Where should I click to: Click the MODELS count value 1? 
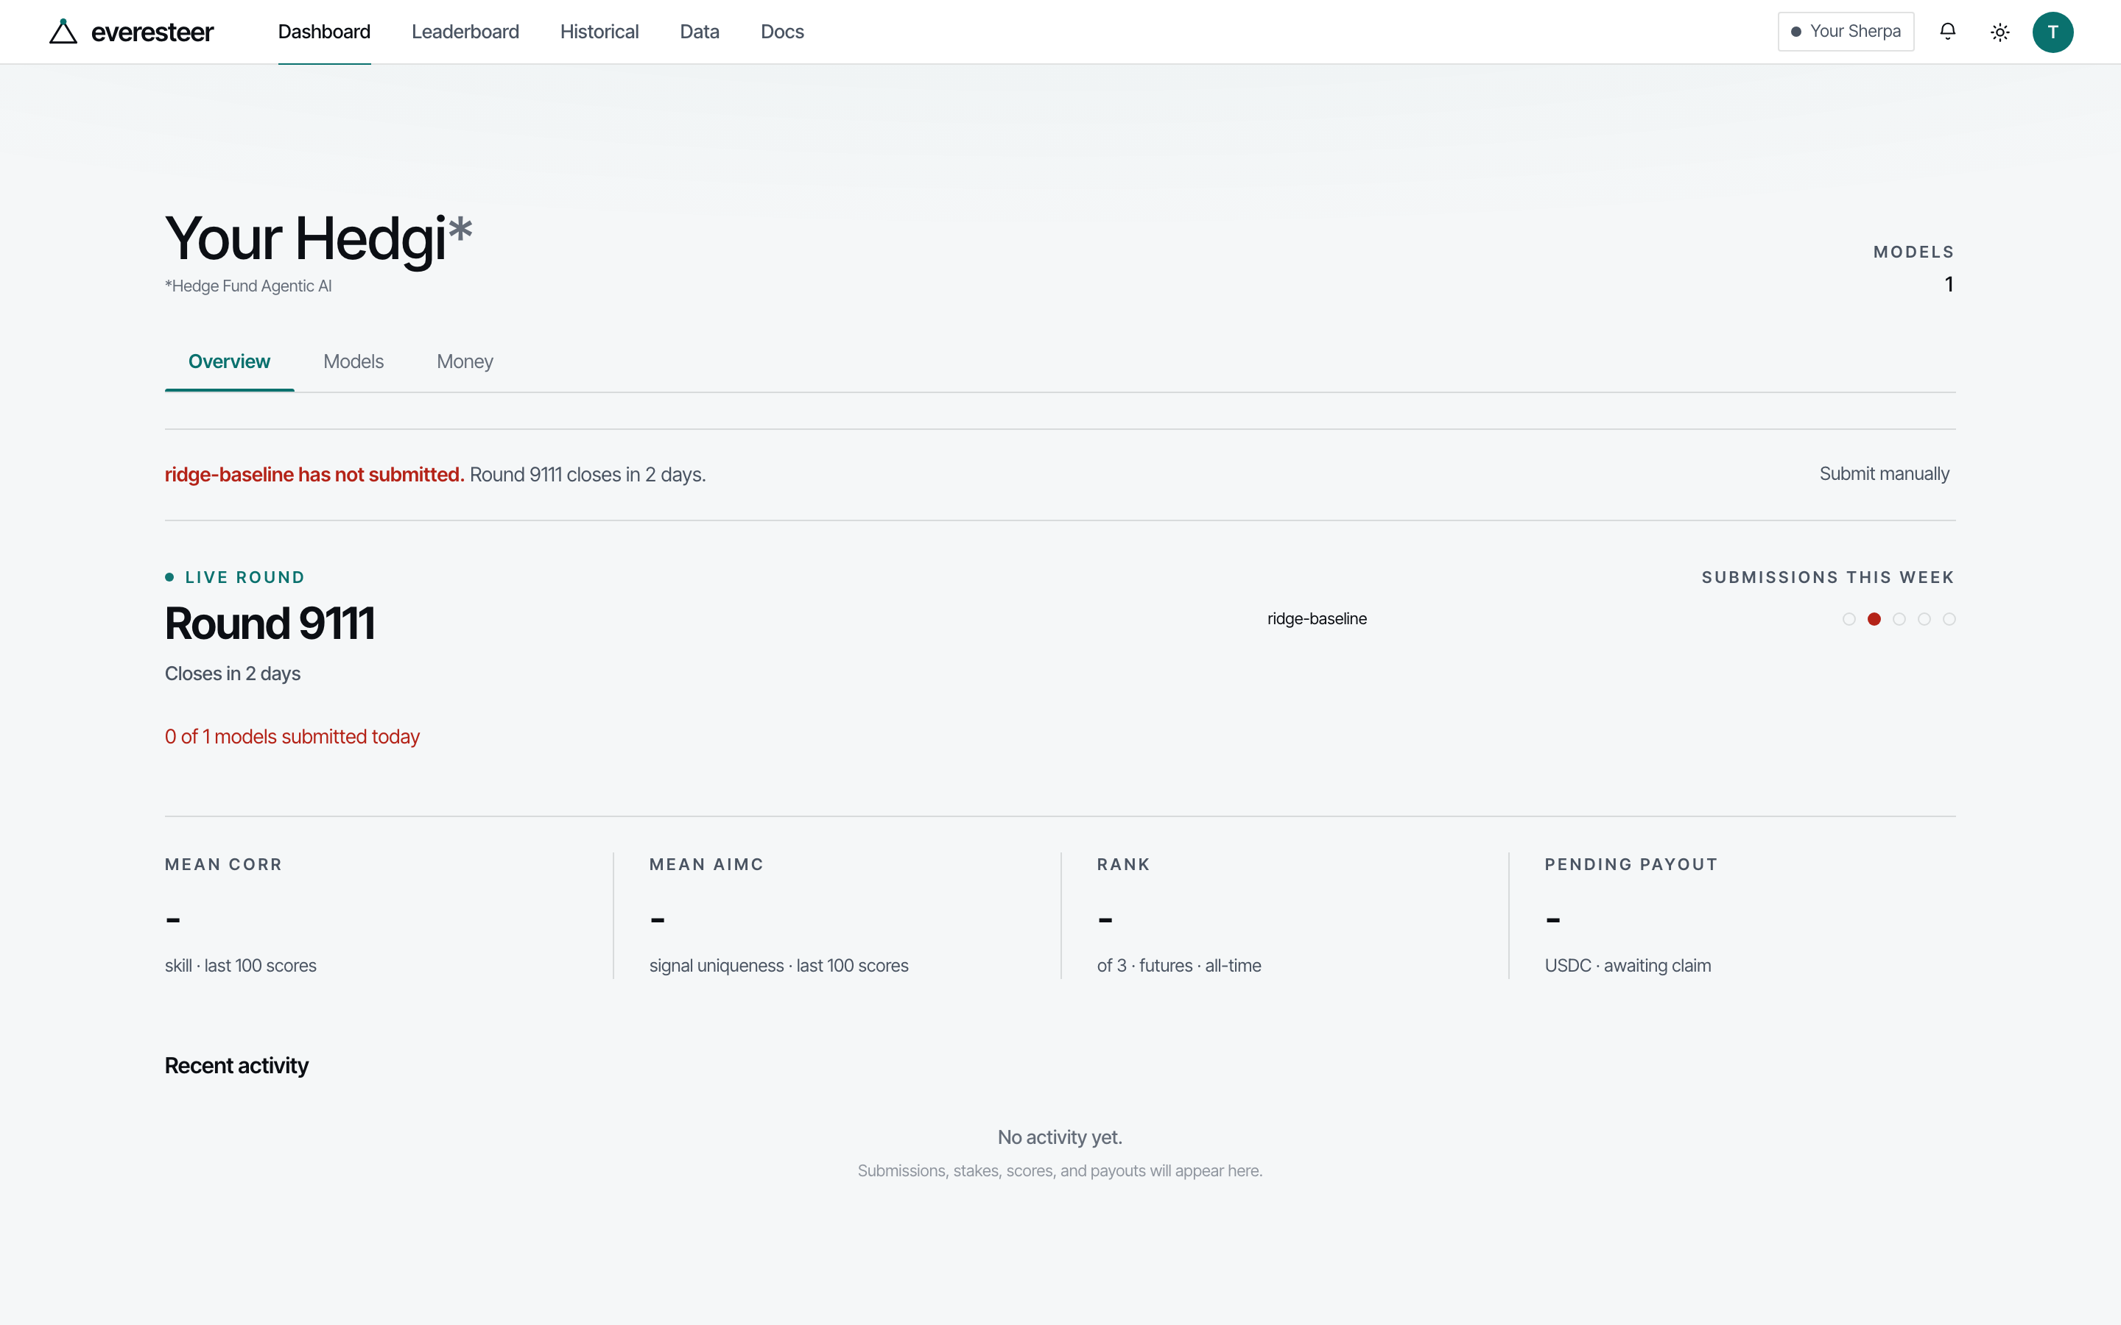click(1949, 284)
